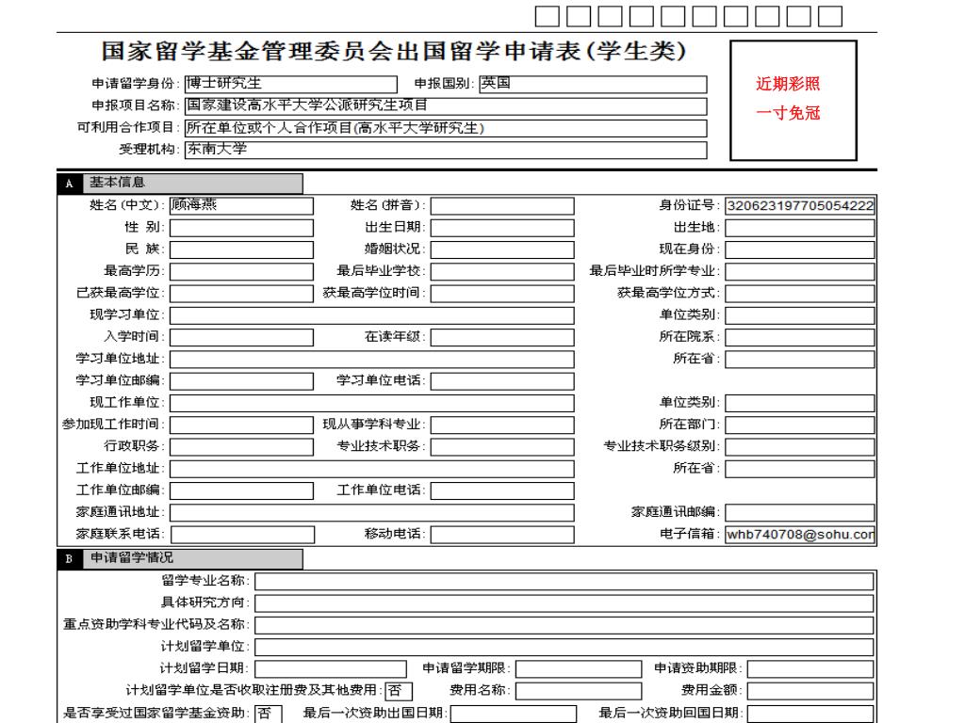Click the 出生日期 input field

point(502,228)
